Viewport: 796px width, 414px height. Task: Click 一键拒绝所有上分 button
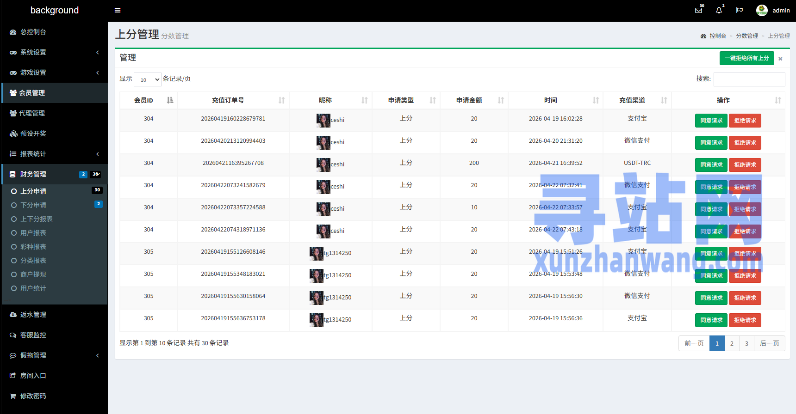[746, 58]
